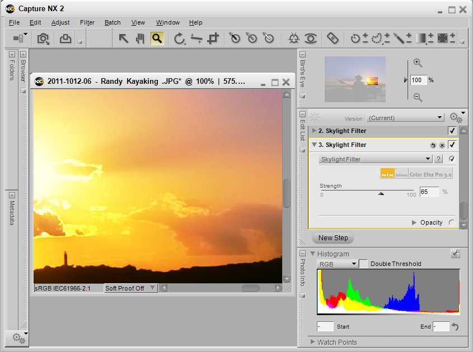
Task: Open the Adjust menu
Action: pos(60,22)
